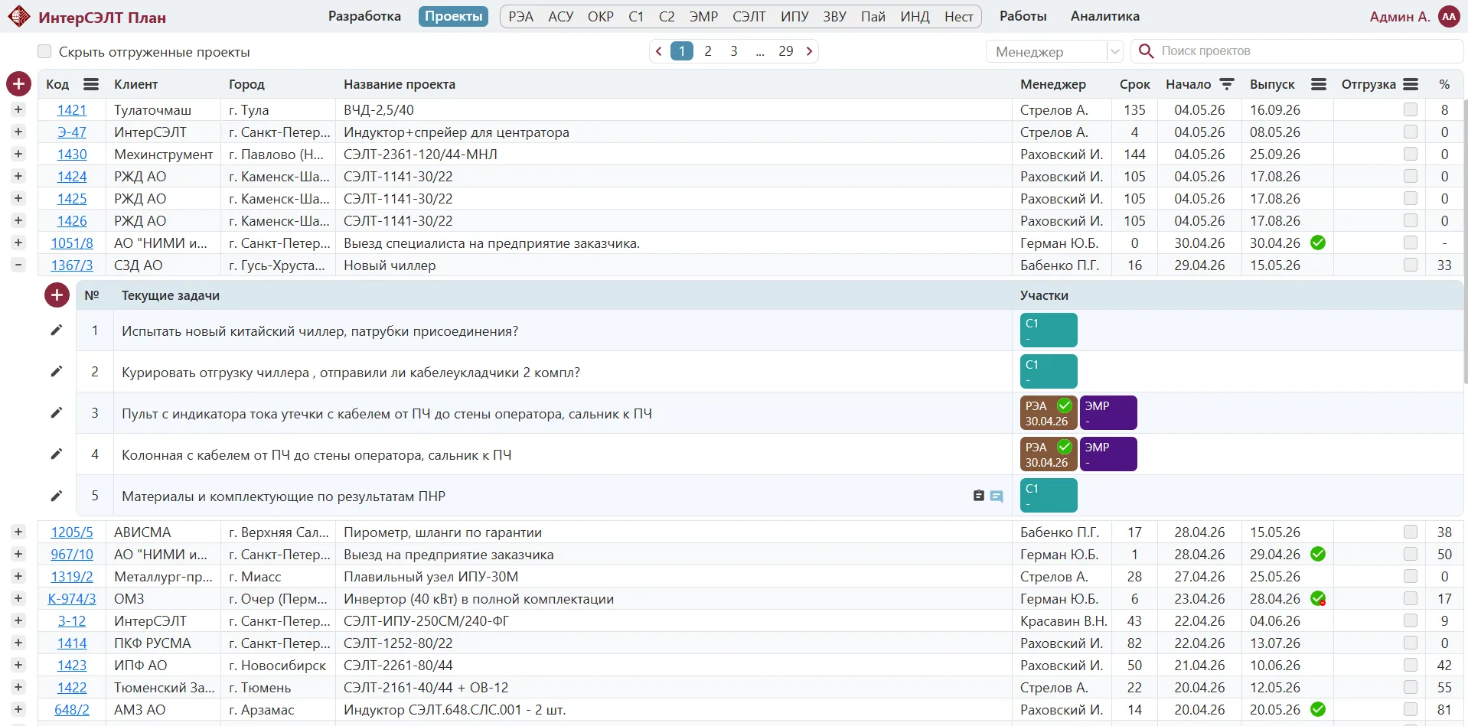Open the Код column menu icon
Screen dimensions: 1468x726
point(91,84)
